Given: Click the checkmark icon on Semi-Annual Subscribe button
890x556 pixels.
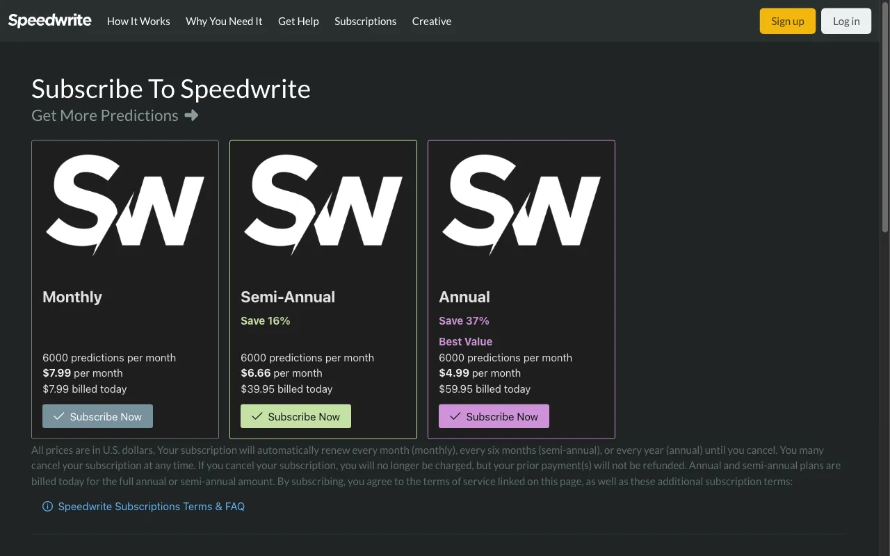Looking at the screenshot, I should [257, 416].
